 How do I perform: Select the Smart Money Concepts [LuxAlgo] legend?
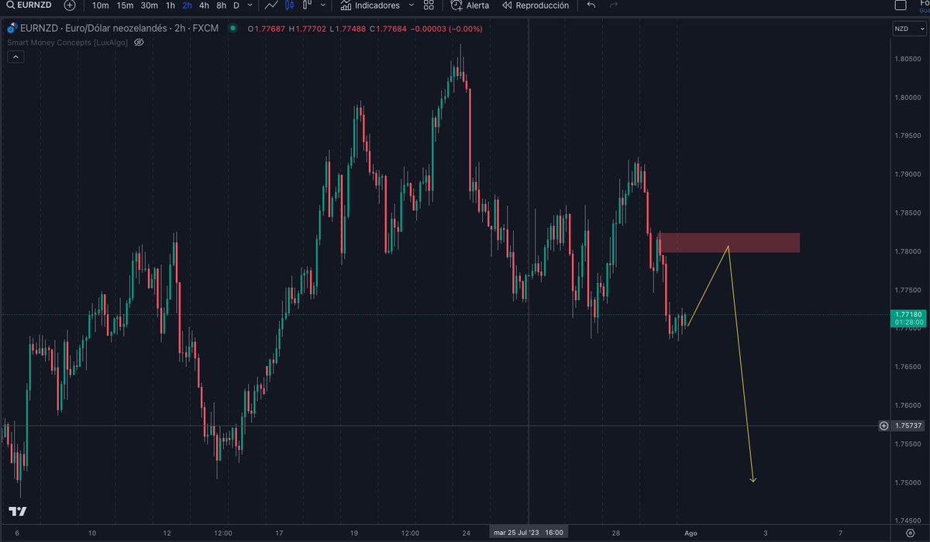pos(67,42)
